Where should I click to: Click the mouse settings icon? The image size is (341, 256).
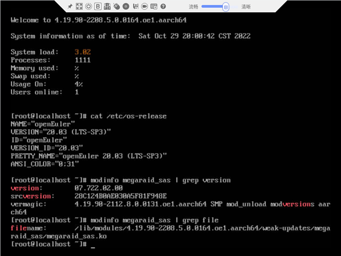point(116,7)
